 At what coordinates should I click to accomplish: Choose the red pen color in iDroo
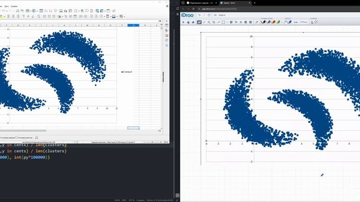tap(273, 22)
